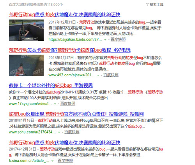Expand dropdown arrow next to baijiahao.baidu.com URL

click(x=105, y=40)
